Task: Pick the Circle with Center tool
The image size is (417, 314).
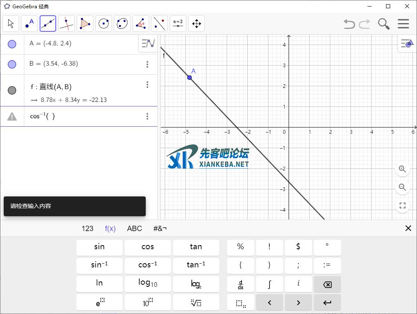Action: click(x=104, y=24)
